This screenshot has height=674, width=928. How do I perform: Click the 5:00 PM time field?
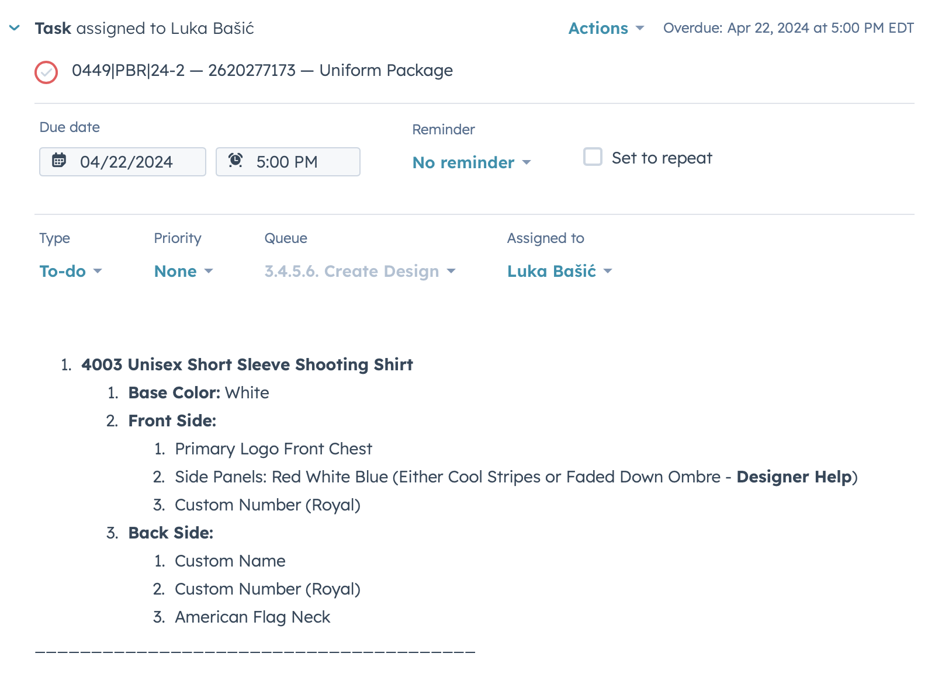[x=287, y=162]
